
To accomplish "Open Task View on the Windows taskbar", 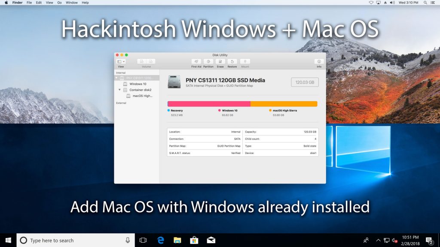I will [143, 240].
